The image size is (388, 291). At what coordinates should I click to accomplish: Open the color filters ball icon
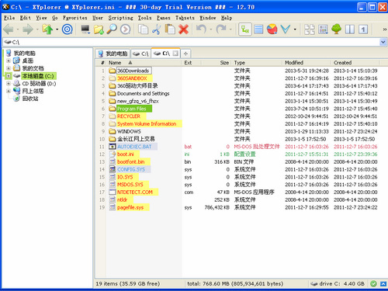(272, 29)
